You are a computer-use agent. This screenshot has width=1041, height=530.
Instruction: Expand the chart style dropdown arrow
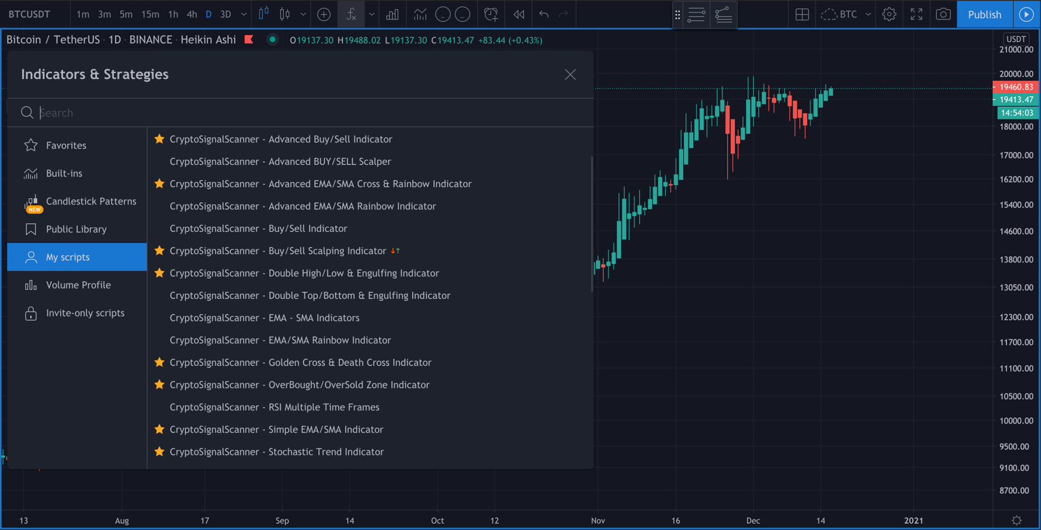pos(303,14)
